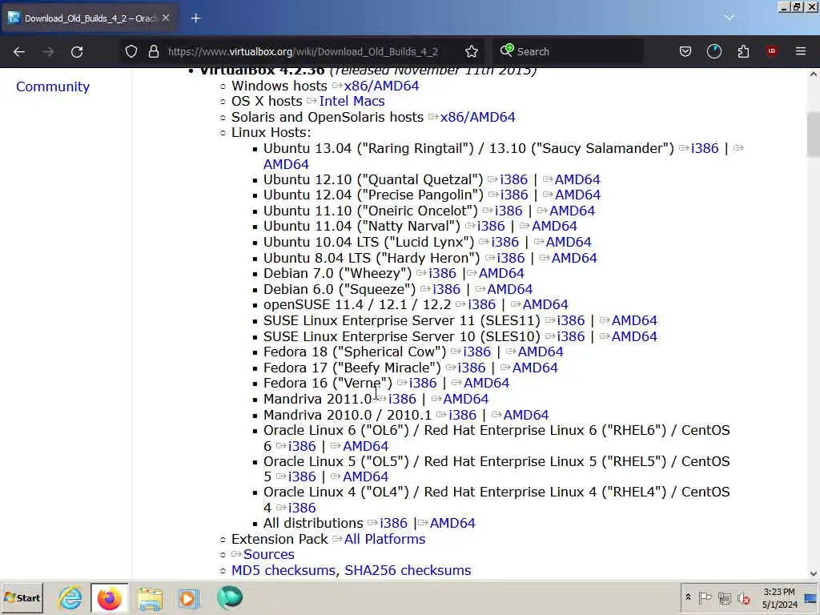Screen dimensions: 820x615
Task: Open Action Center flag icon
Action: coord(705,597)
